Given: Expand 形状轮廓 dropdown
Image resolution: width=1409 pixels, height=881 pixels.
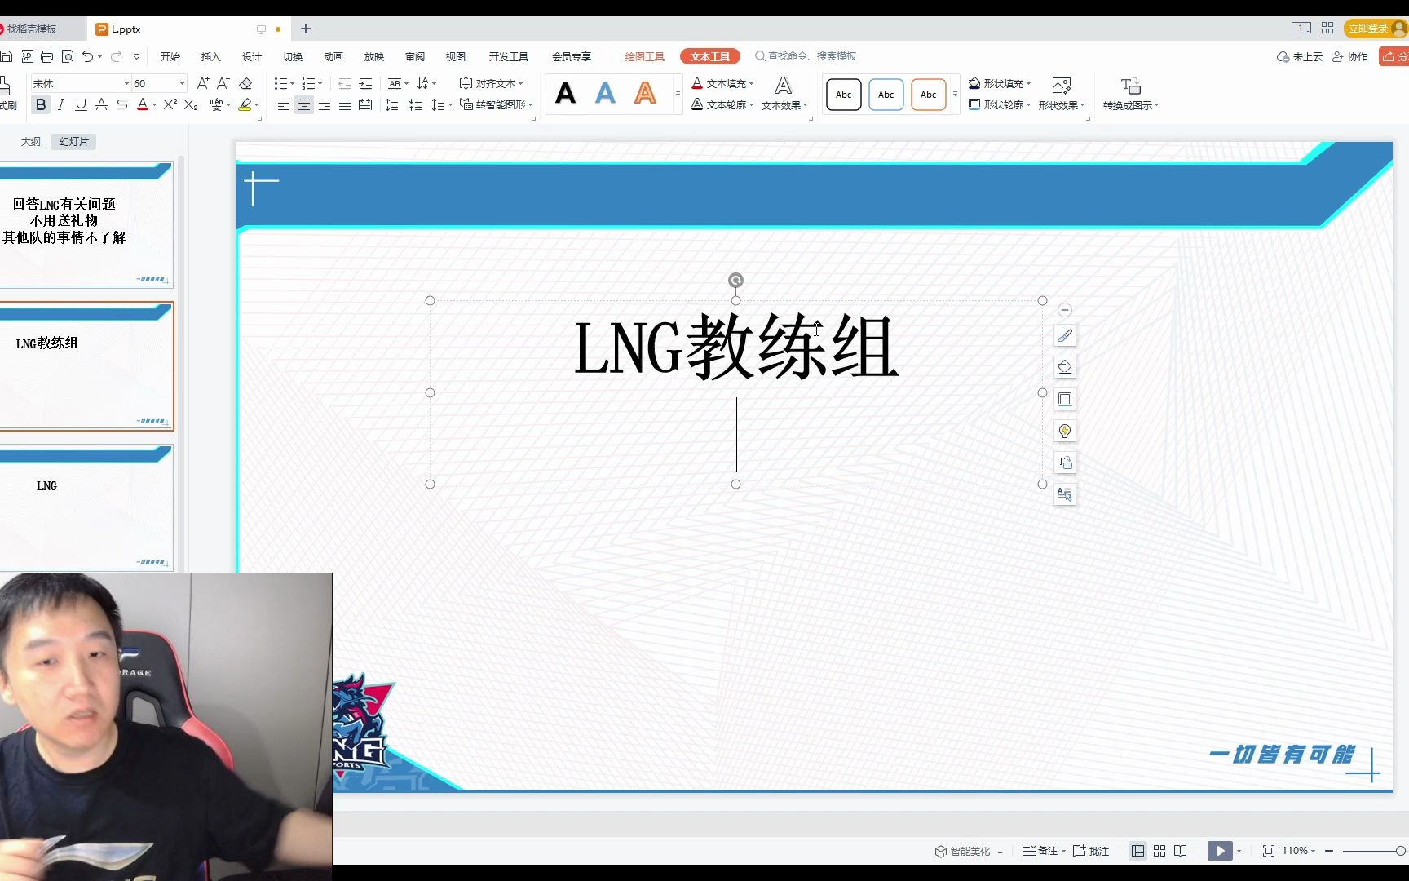Looking at the screenshot, I should coord(1028,104).
